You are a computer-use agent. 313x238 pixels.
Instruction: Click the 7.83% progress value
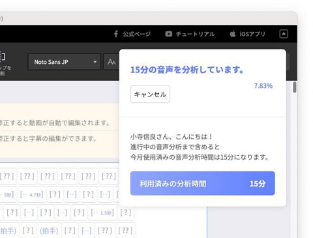click(x=263, y=86)
